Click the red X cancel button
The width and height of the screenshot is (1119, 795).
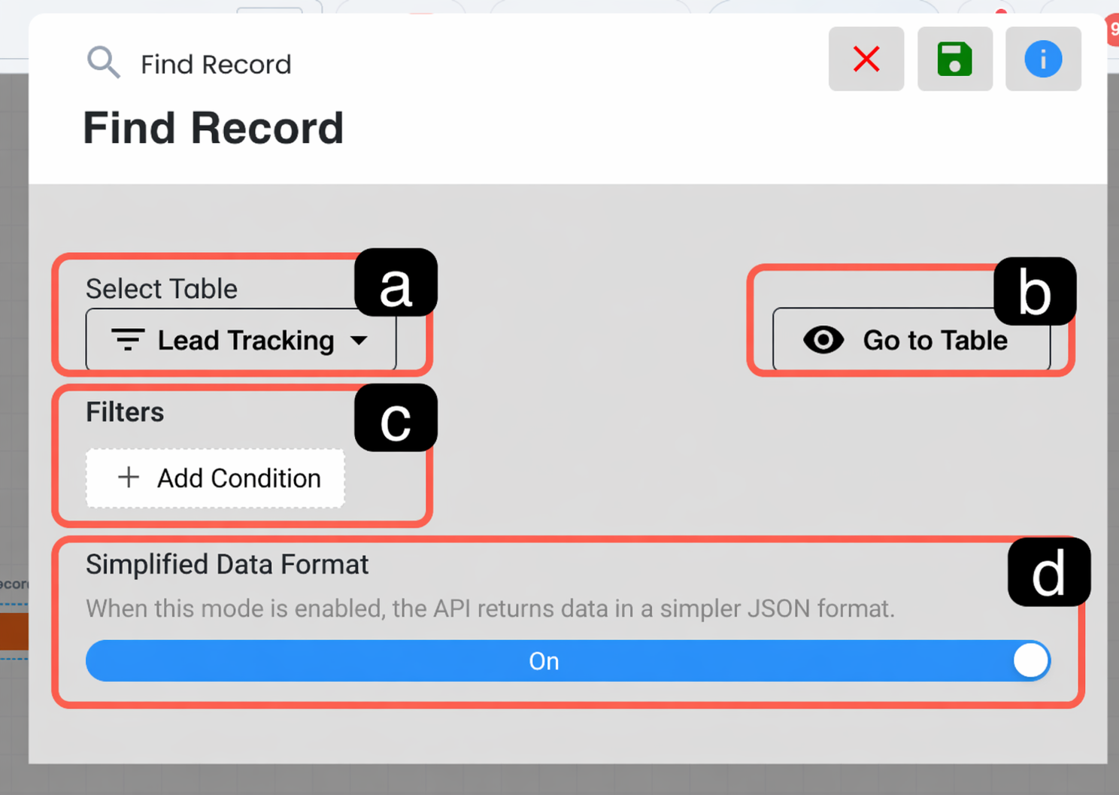[866, 59]
